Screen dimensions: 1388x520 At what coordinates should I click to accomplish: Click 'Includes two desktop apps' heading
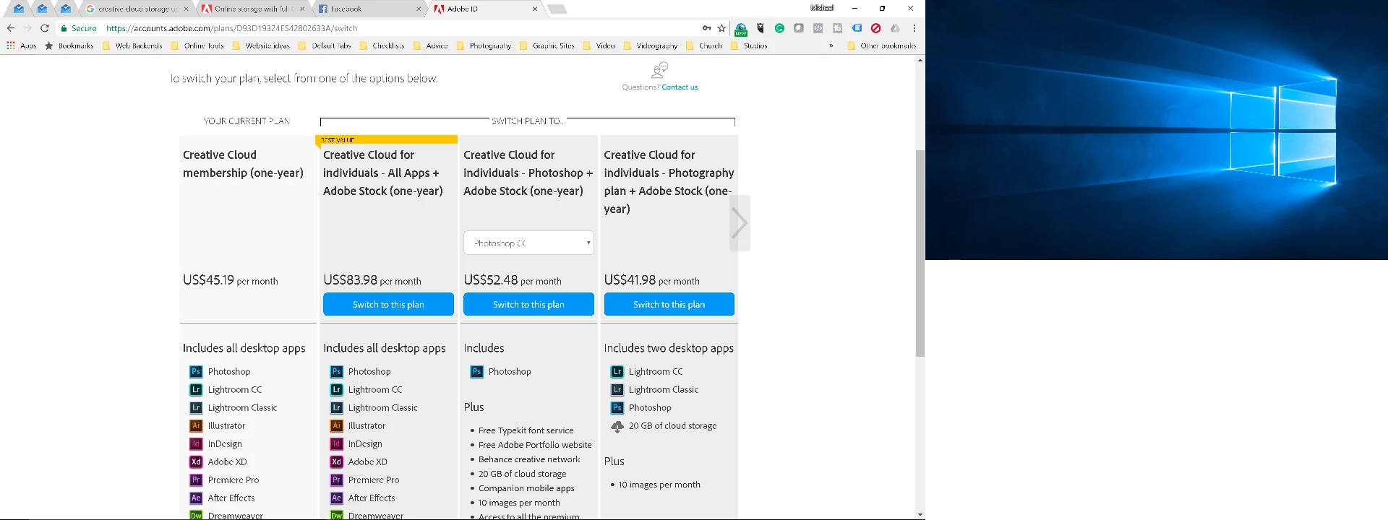point(669,348)
